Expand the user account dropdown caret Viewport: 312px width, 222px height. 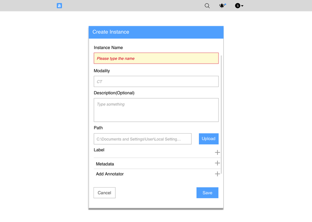click(x=242, y=6)
